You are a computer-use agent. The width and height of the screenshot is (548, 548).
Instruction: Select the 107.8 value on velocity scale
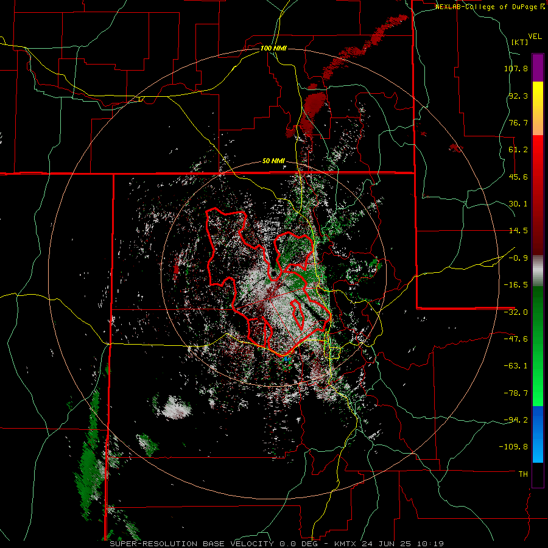tap(516, 68)
